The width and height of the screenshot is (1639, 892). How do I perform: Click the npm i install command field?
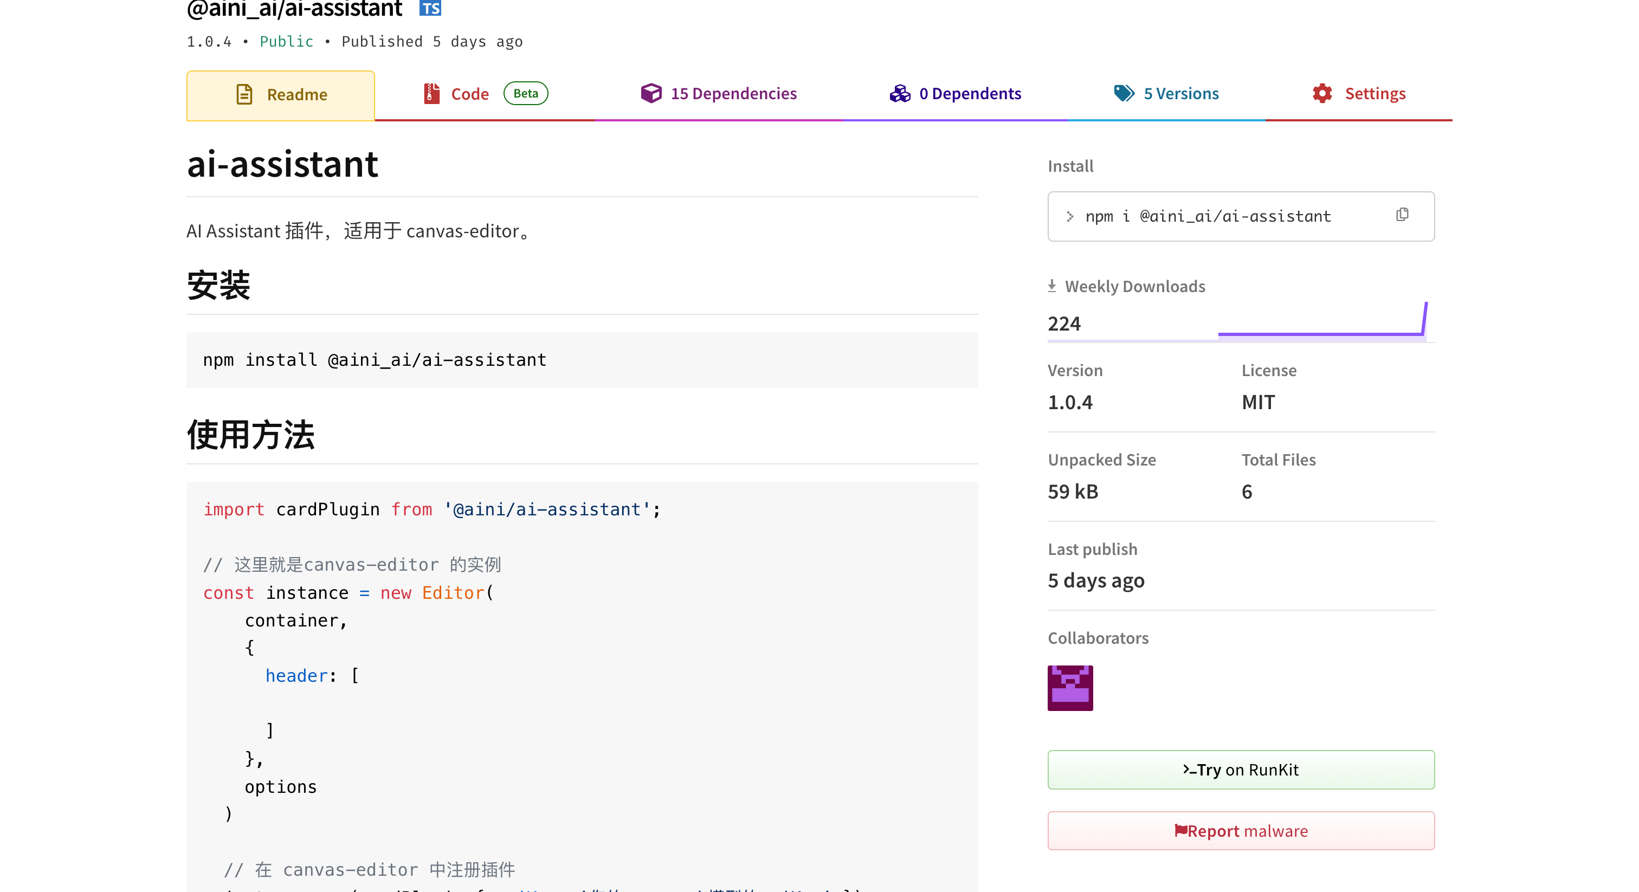tap(1208, 216)
